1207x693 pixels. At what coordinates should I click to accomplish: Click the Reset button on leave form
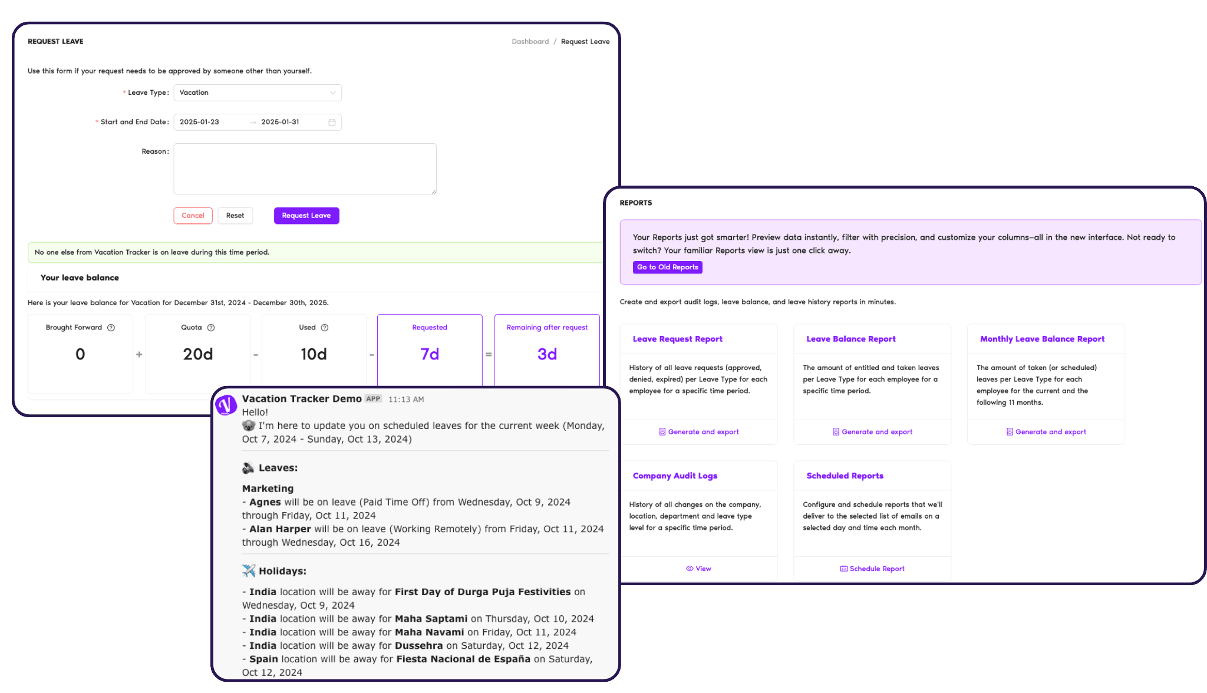point(235,216)
